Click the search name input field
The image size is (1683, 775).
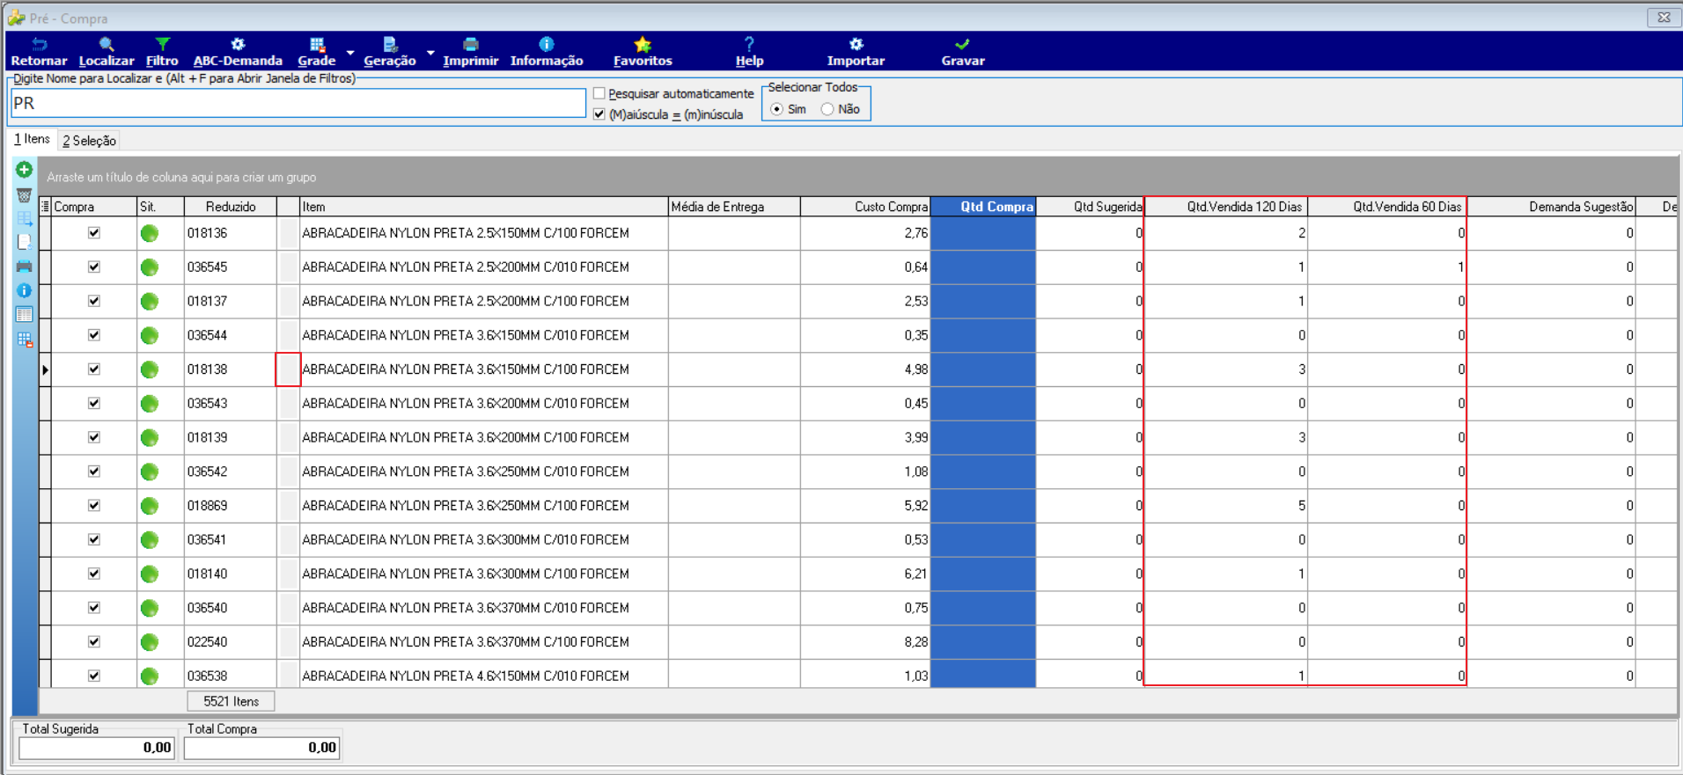298,103
